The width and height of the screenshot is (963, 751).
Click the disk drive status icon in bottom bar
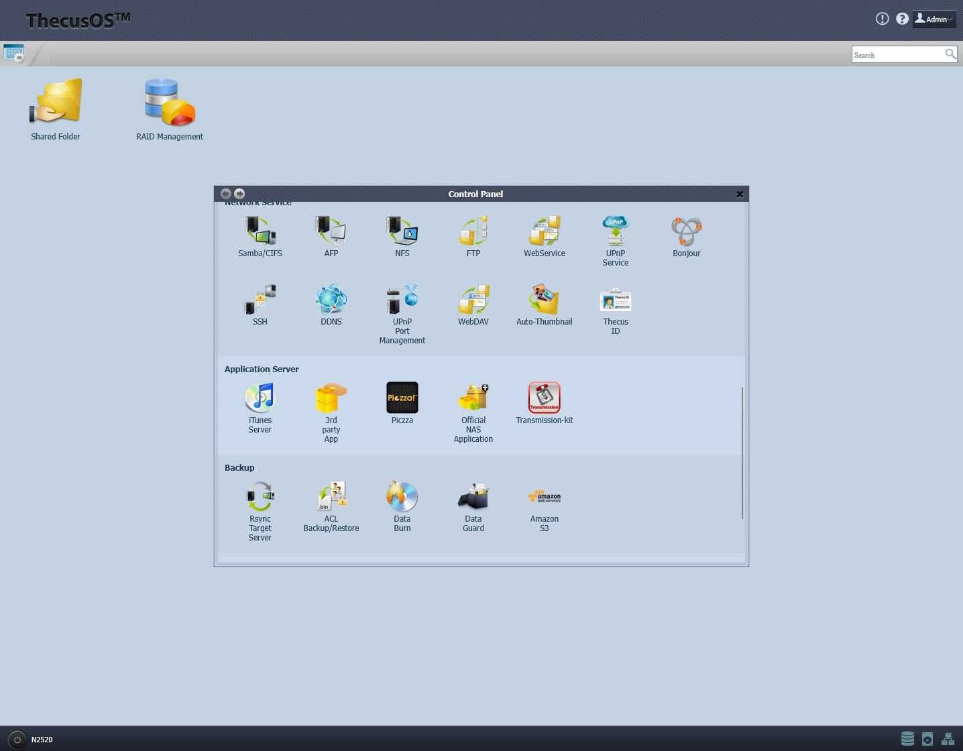pos(927,739)
